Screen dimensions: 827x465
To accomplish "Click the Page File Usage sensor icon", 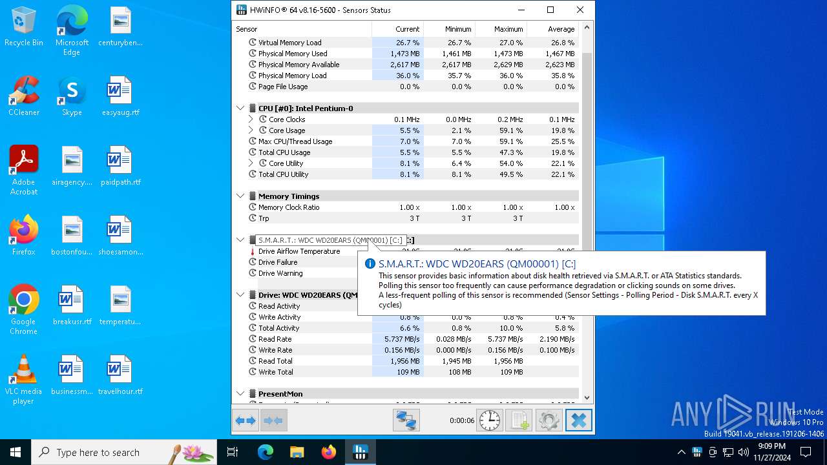I will pos(253,87).
